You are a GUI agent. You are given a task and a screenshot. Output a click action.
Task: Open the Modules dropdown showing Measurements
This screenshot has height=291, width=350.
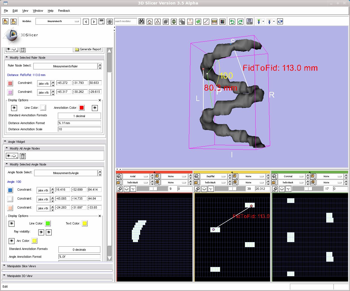tap(58, 21)
